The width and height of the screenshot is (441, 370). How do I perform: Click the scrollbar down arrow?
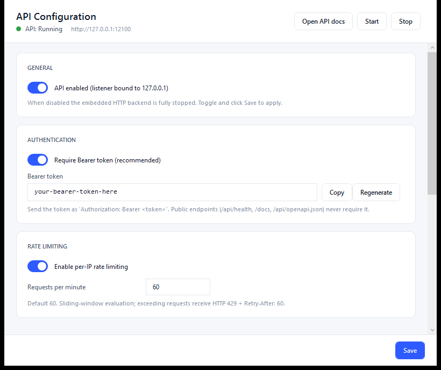[x=432, y=330]
